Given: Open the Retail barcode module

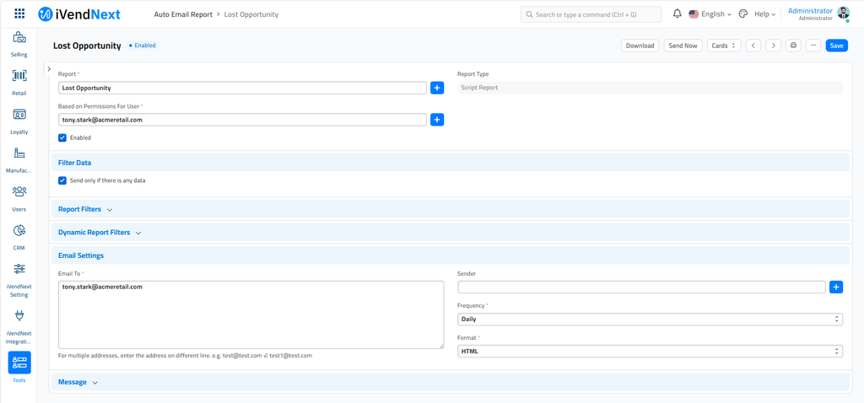Looking at the screenshot, I should click(x=19, y=77).
